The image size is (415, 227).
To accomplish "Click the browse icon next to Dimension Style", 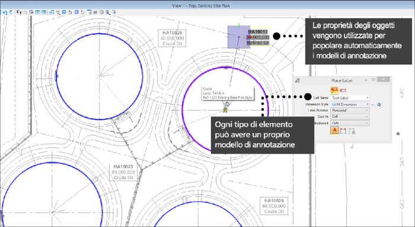I will [379, 105].
